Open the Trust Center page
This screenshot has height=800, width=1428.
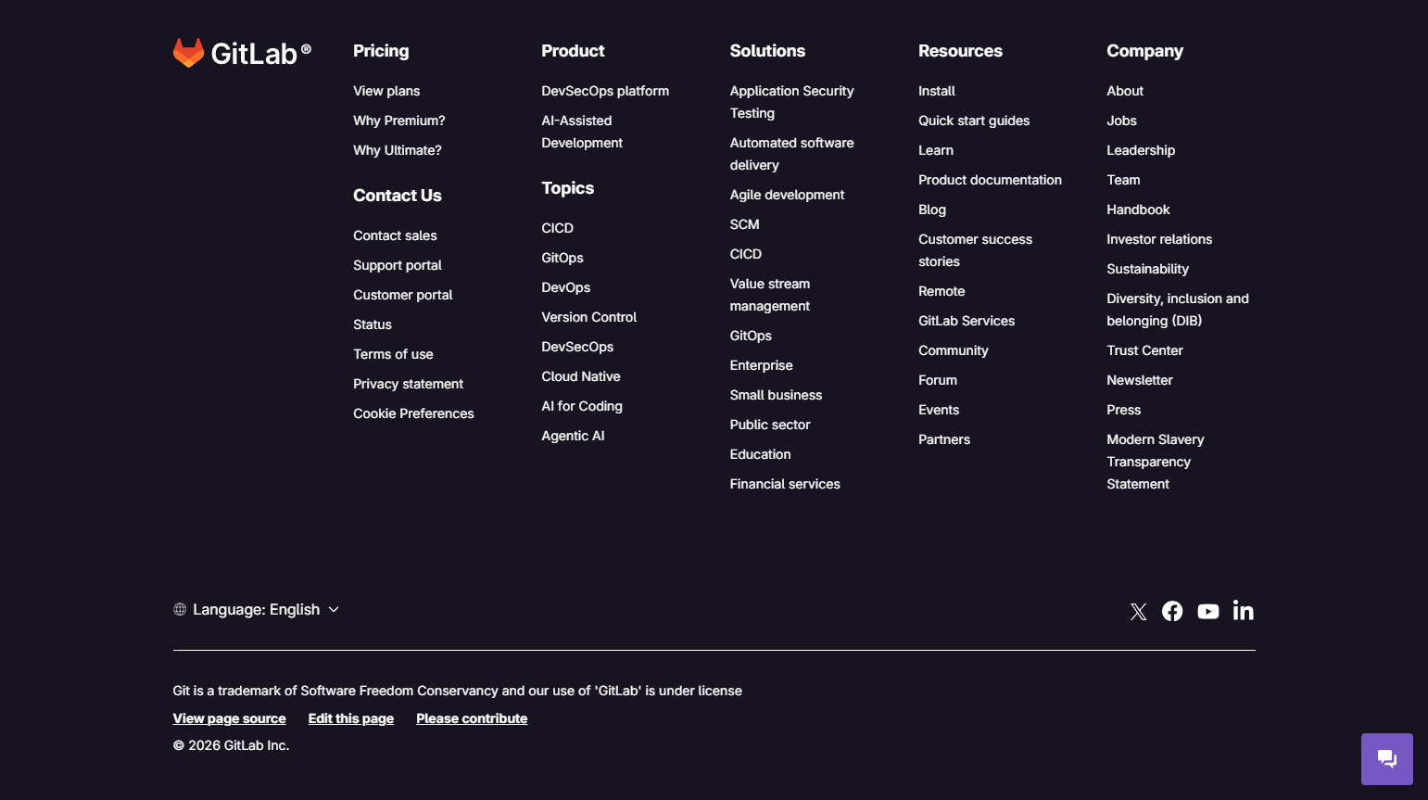tap(1144, 350)
